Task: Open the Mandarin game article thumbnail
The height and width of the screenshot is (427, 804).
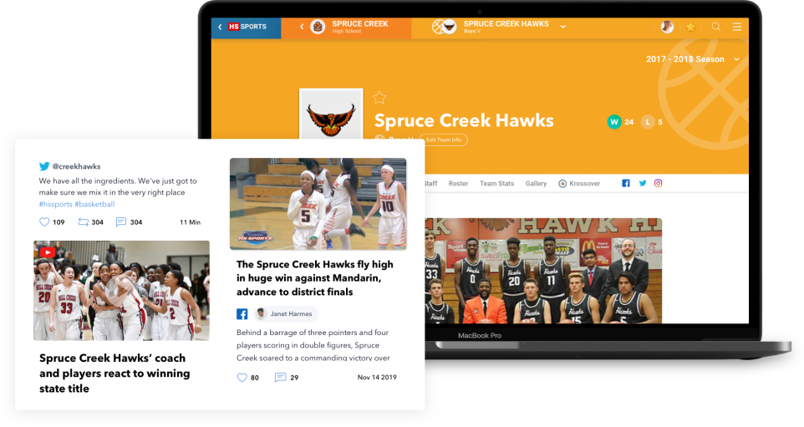Action: tap(318, 204)
